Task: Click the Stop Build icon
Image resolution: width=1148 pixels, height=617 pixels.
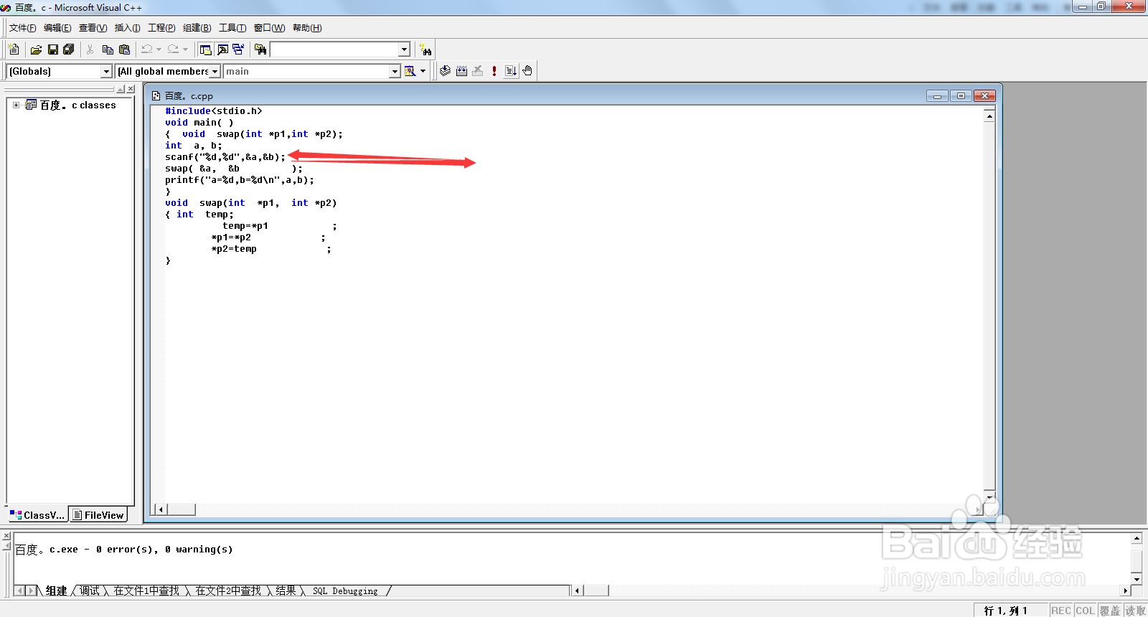Action: (x=478, y=71)
